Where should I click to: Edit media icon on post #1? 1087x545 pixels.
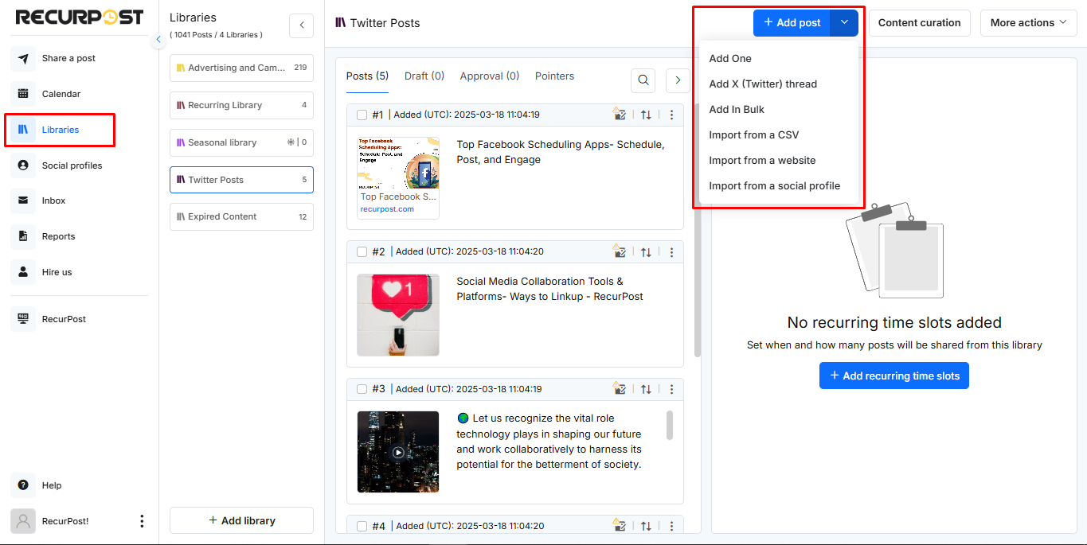620,115
